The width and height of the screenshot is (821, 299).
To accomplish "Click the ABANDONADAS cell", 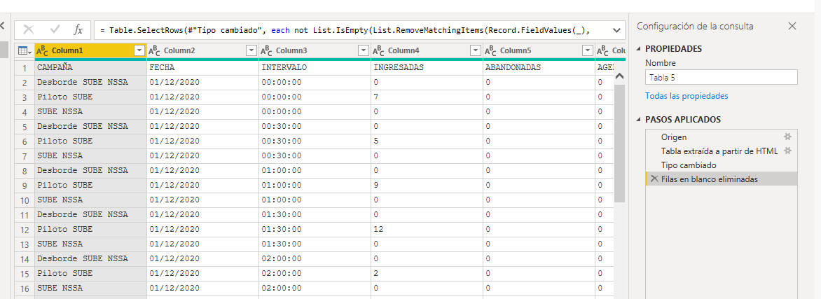I will click(x=539, y=67).
